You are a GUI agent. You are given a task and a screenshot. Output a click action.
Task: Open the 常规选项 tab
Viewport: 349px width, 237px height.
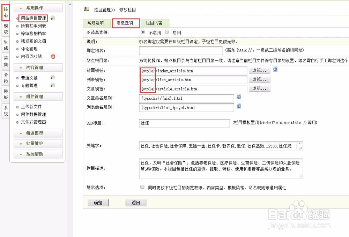pos(97,23)
